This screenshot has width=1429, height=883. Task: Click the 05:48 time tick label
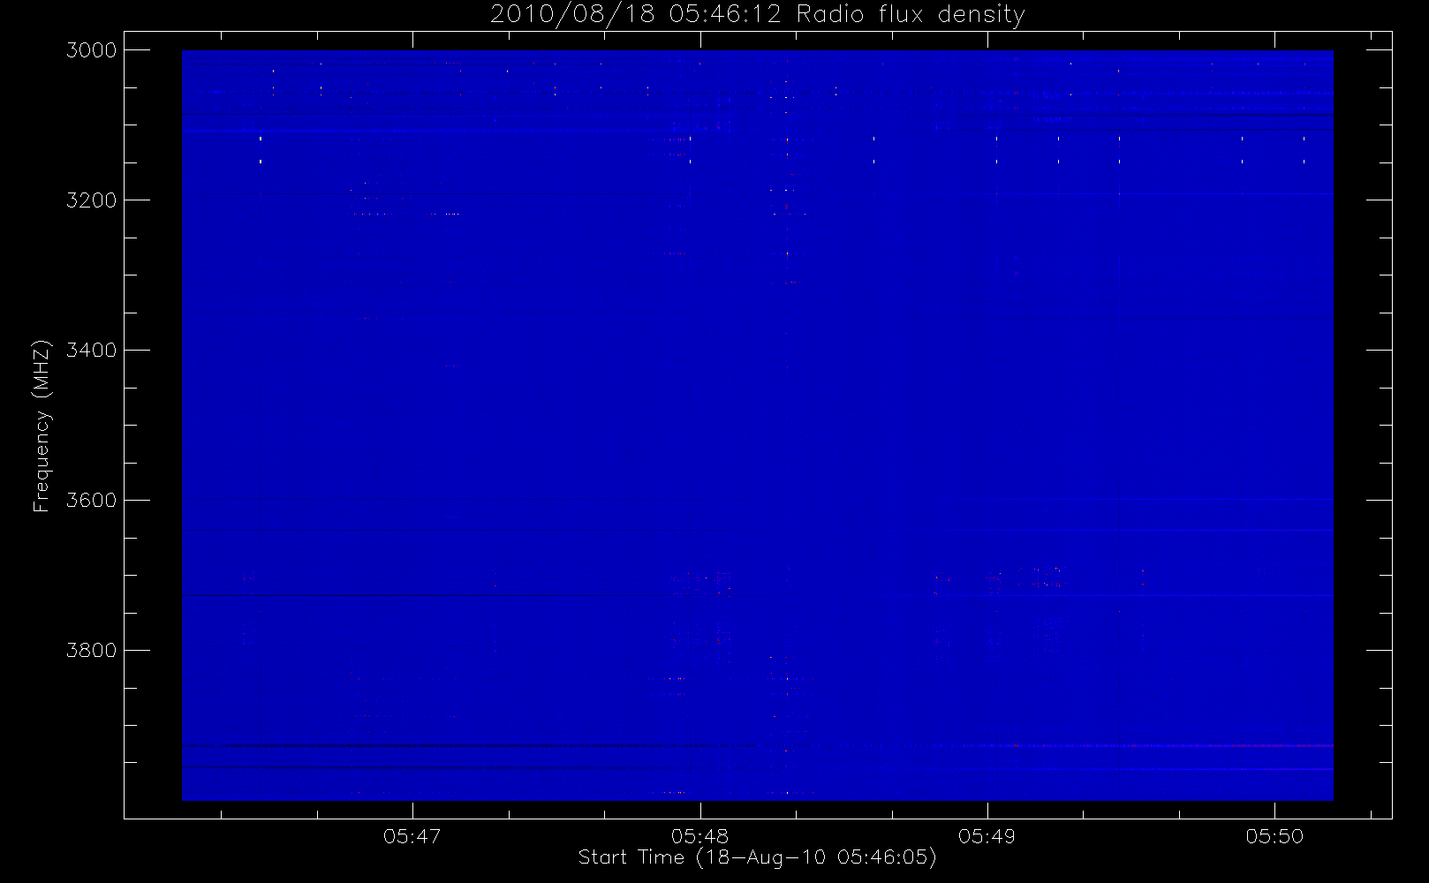[x=700, y=836]
